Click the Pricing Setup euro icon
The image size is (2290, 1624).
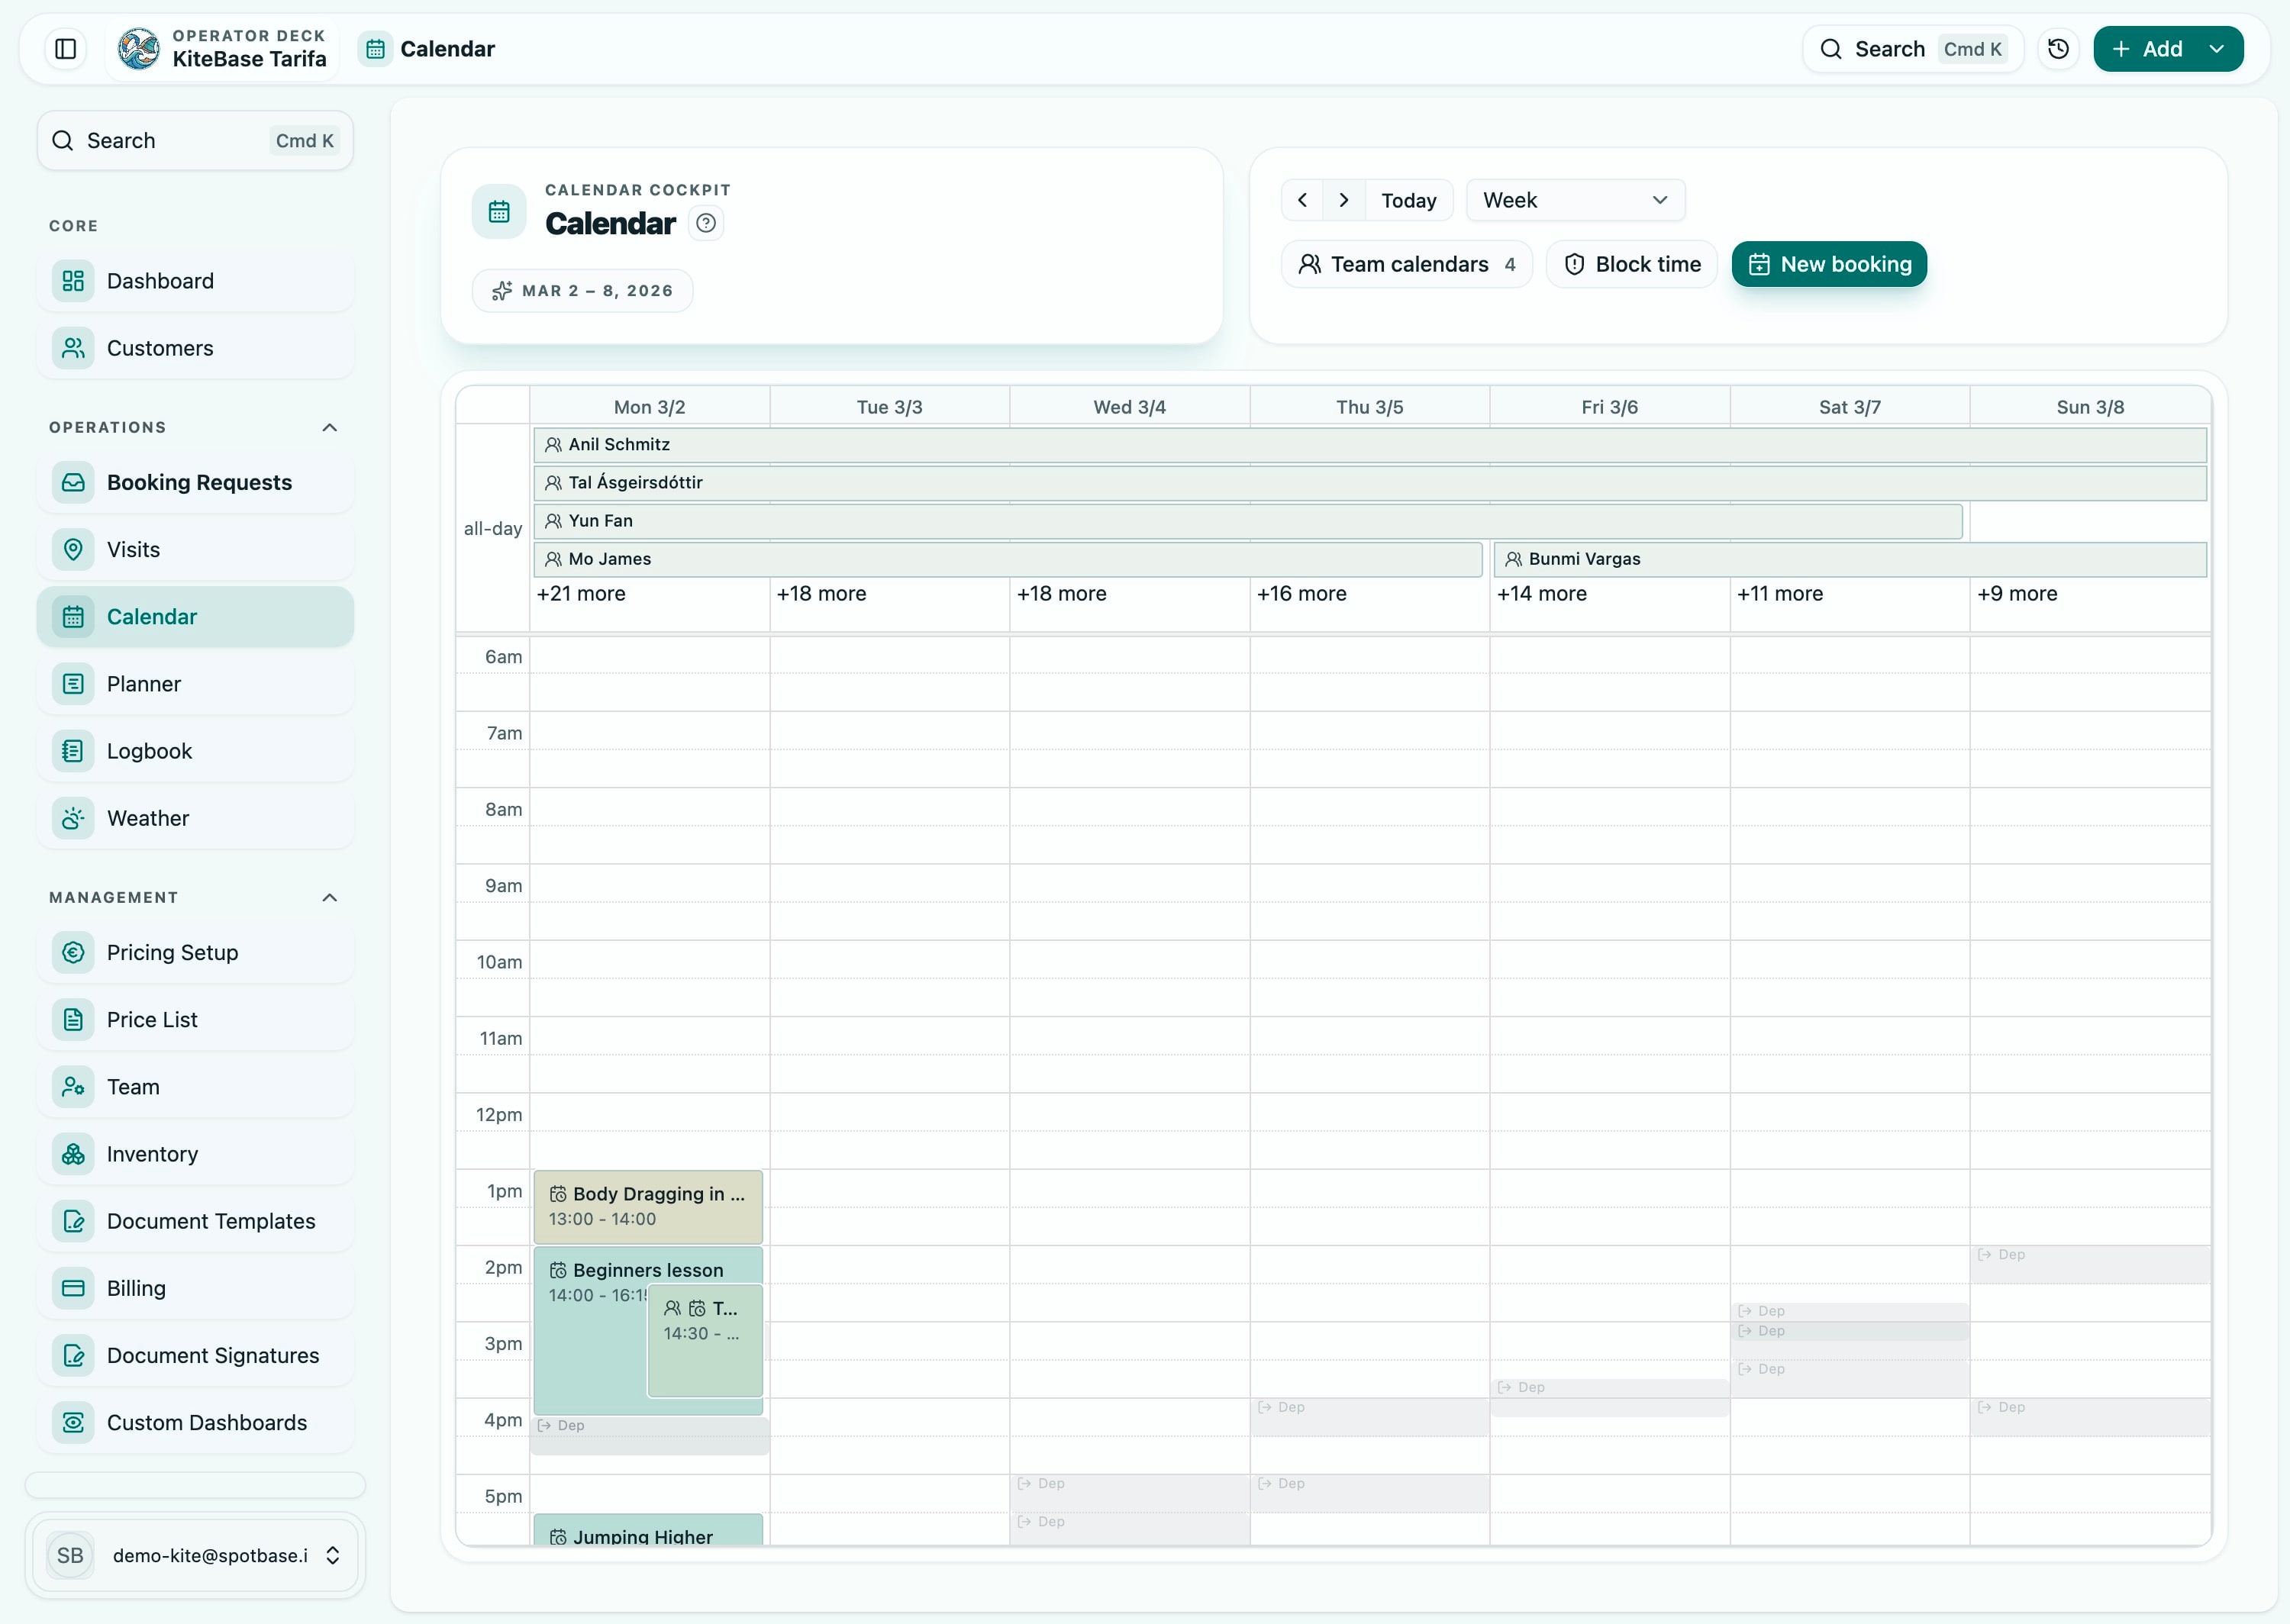click(x=72, y=952)
